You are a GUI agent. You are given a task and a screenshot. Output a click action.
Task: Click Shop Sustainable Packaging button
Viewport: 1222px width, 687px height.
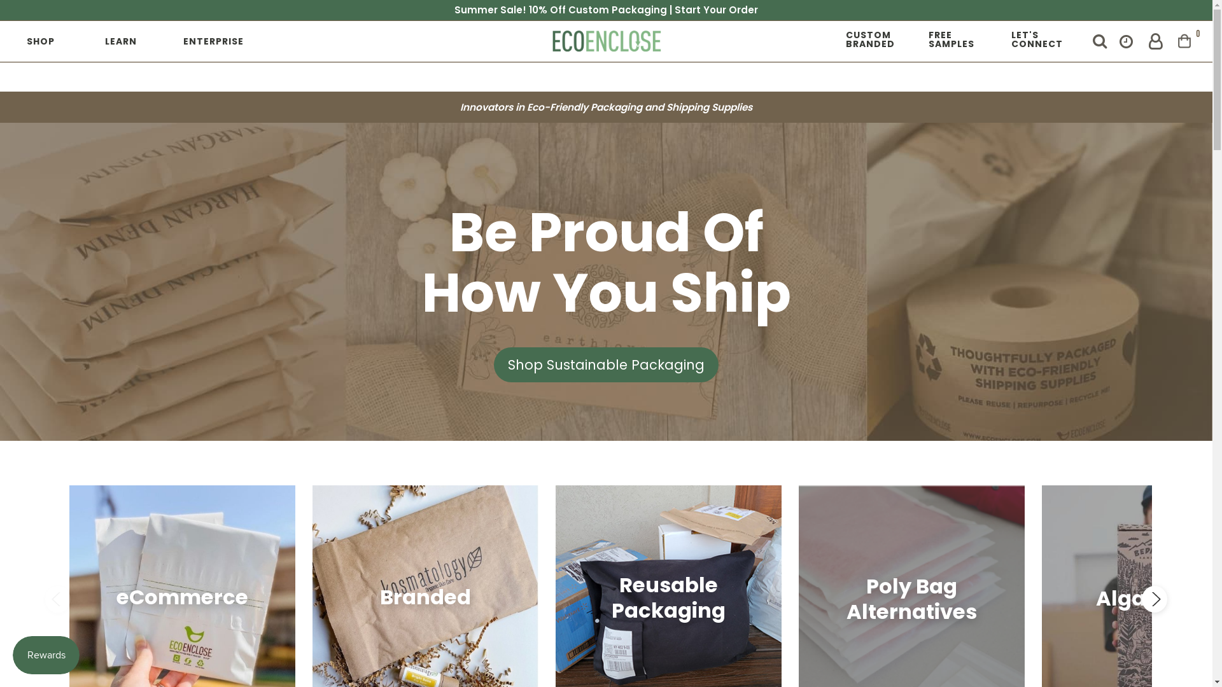click(x=606, y=364)
